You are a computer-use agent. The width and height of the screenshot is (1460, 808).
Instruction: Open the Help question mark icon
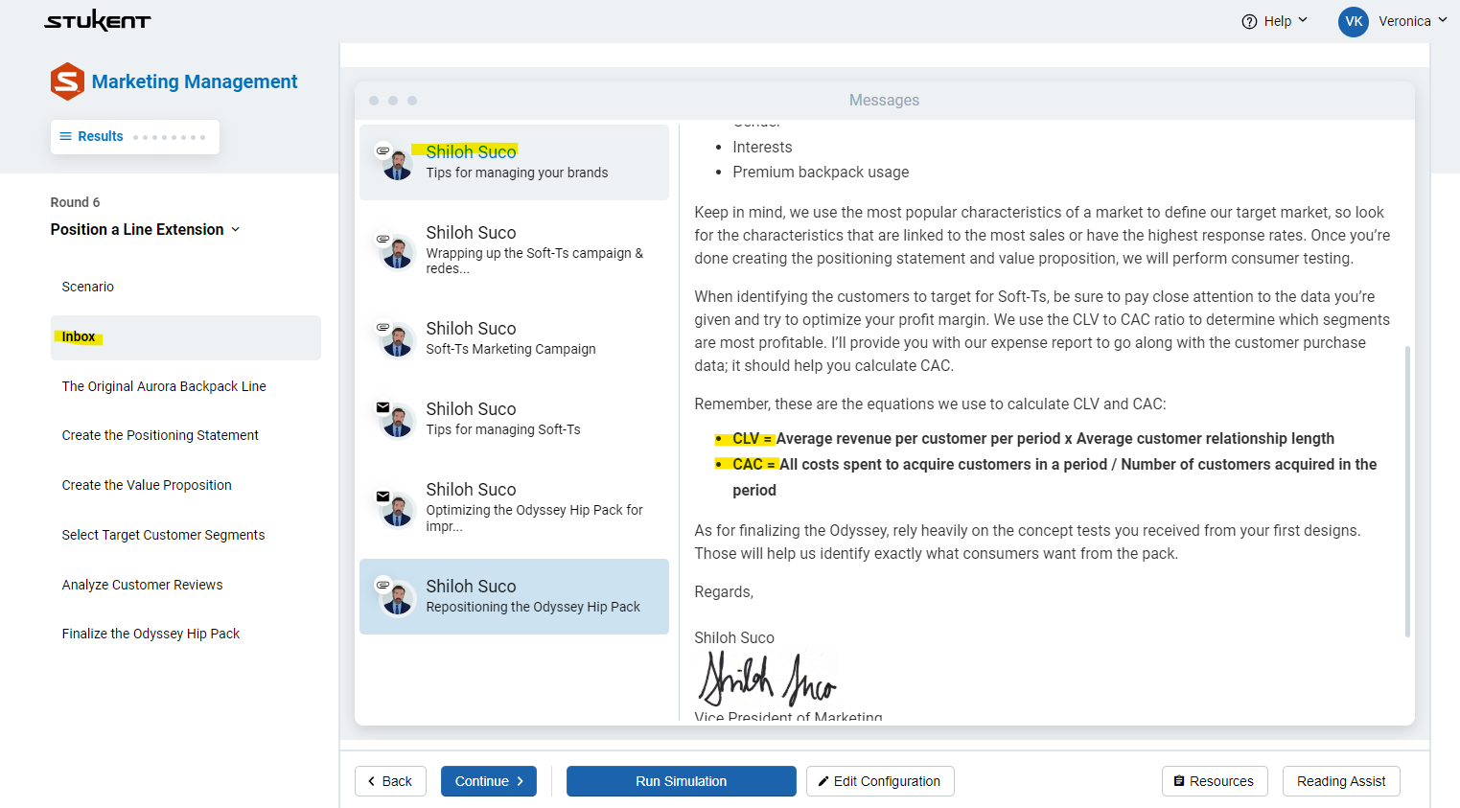[1249, 21]
